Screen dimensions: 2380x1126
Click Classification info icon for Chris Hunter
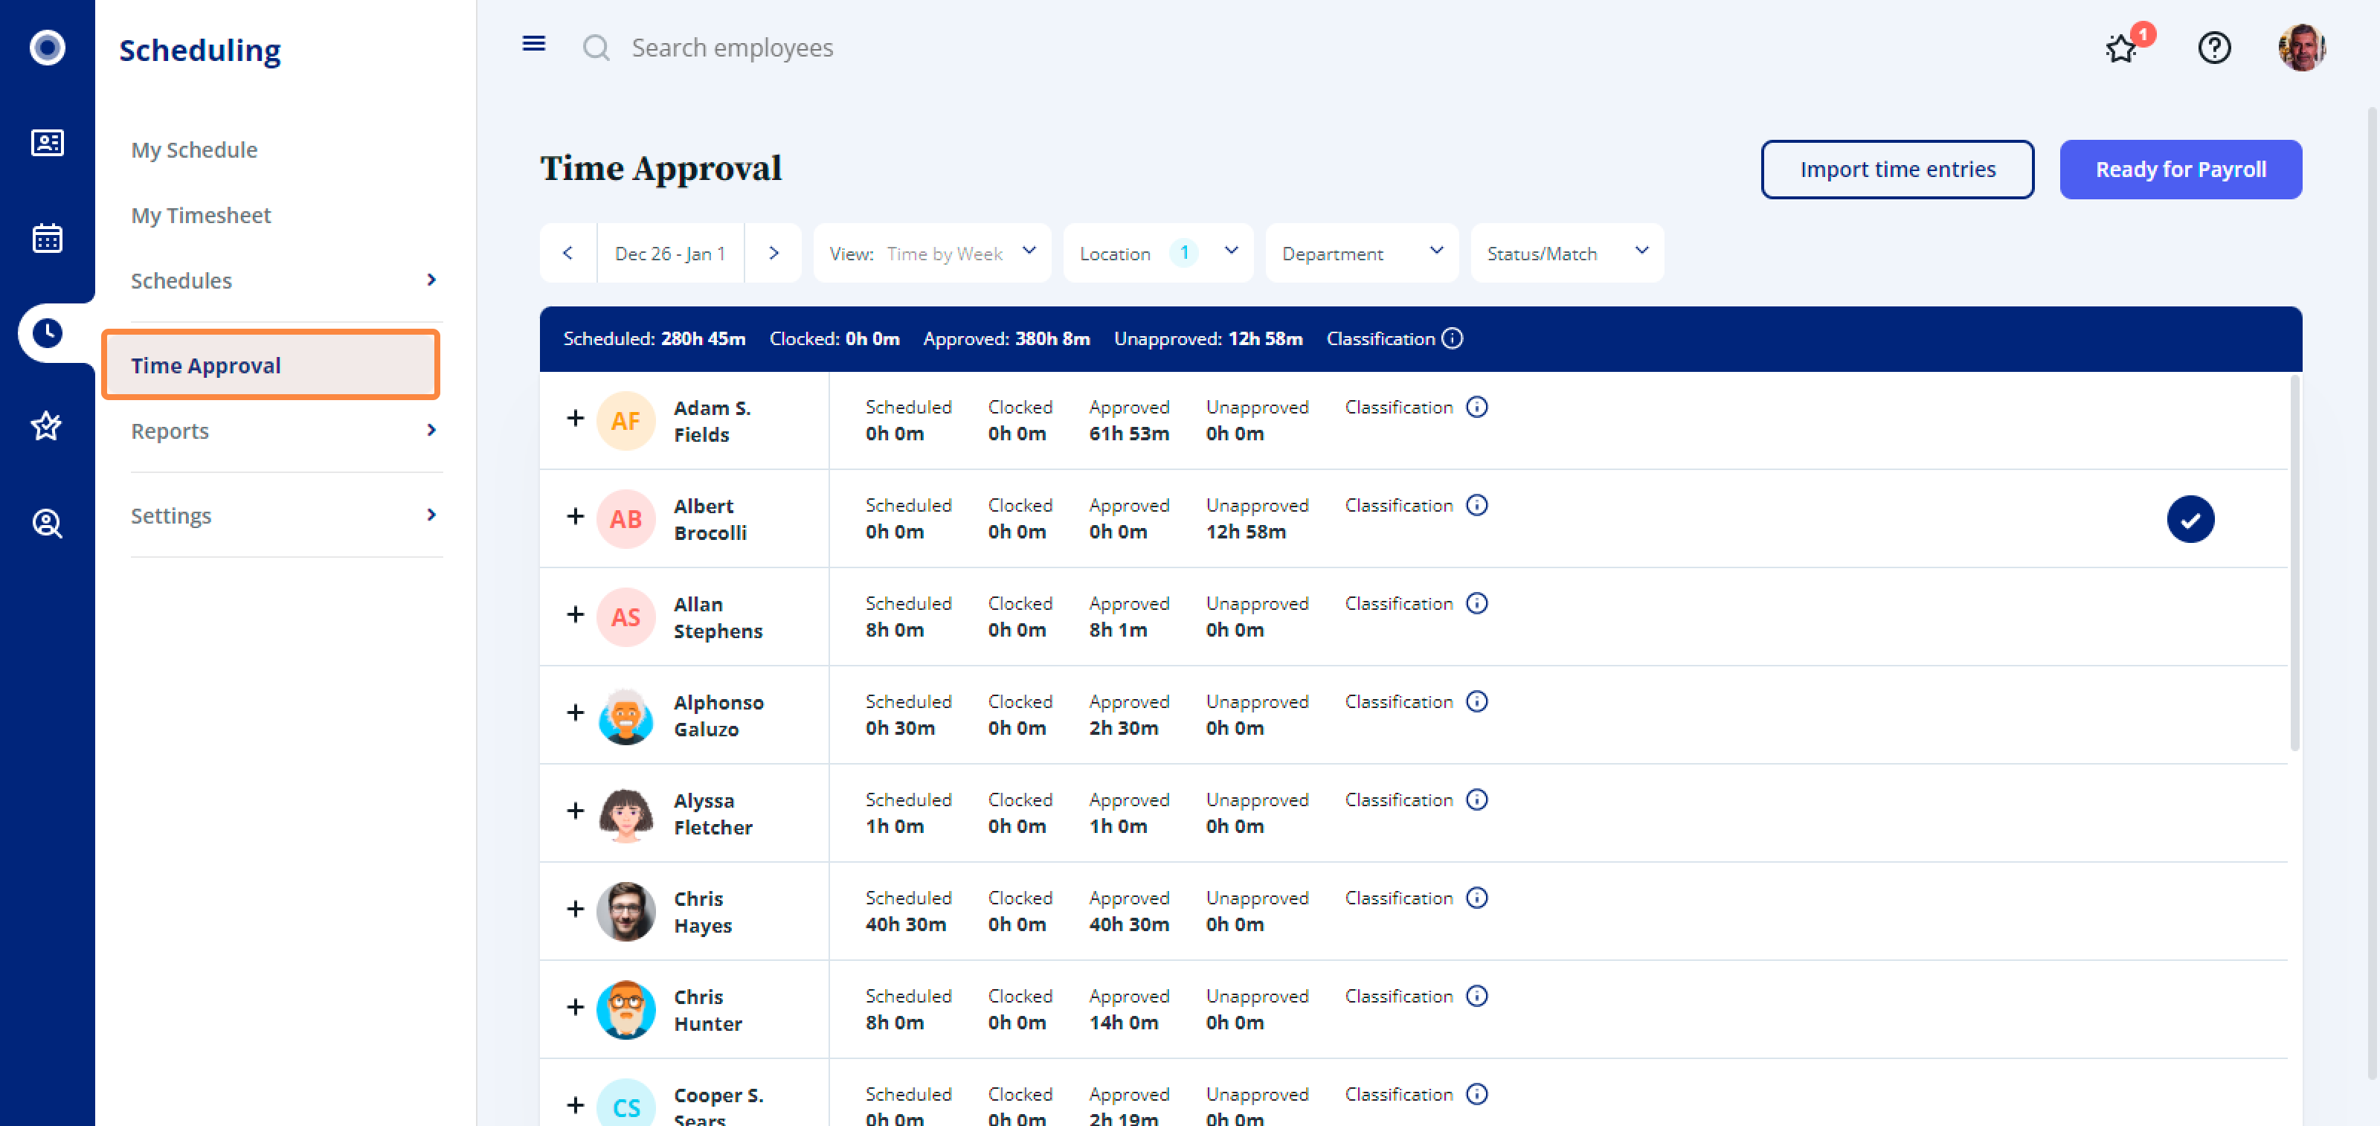[1476, 995]
